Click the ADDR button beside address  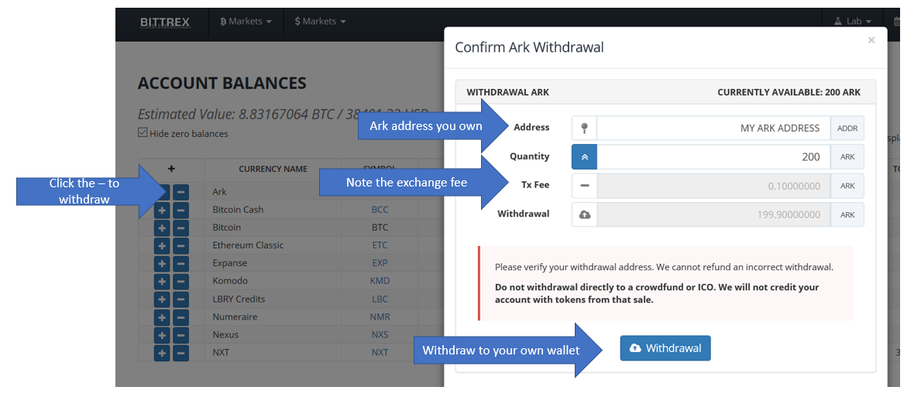pos(847,128)
